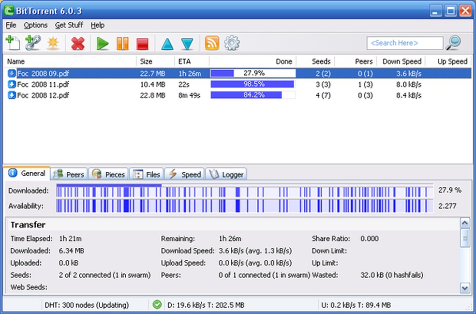Type in the Search Here field
This screenshot has width=476, height=314.
[404, 43]
